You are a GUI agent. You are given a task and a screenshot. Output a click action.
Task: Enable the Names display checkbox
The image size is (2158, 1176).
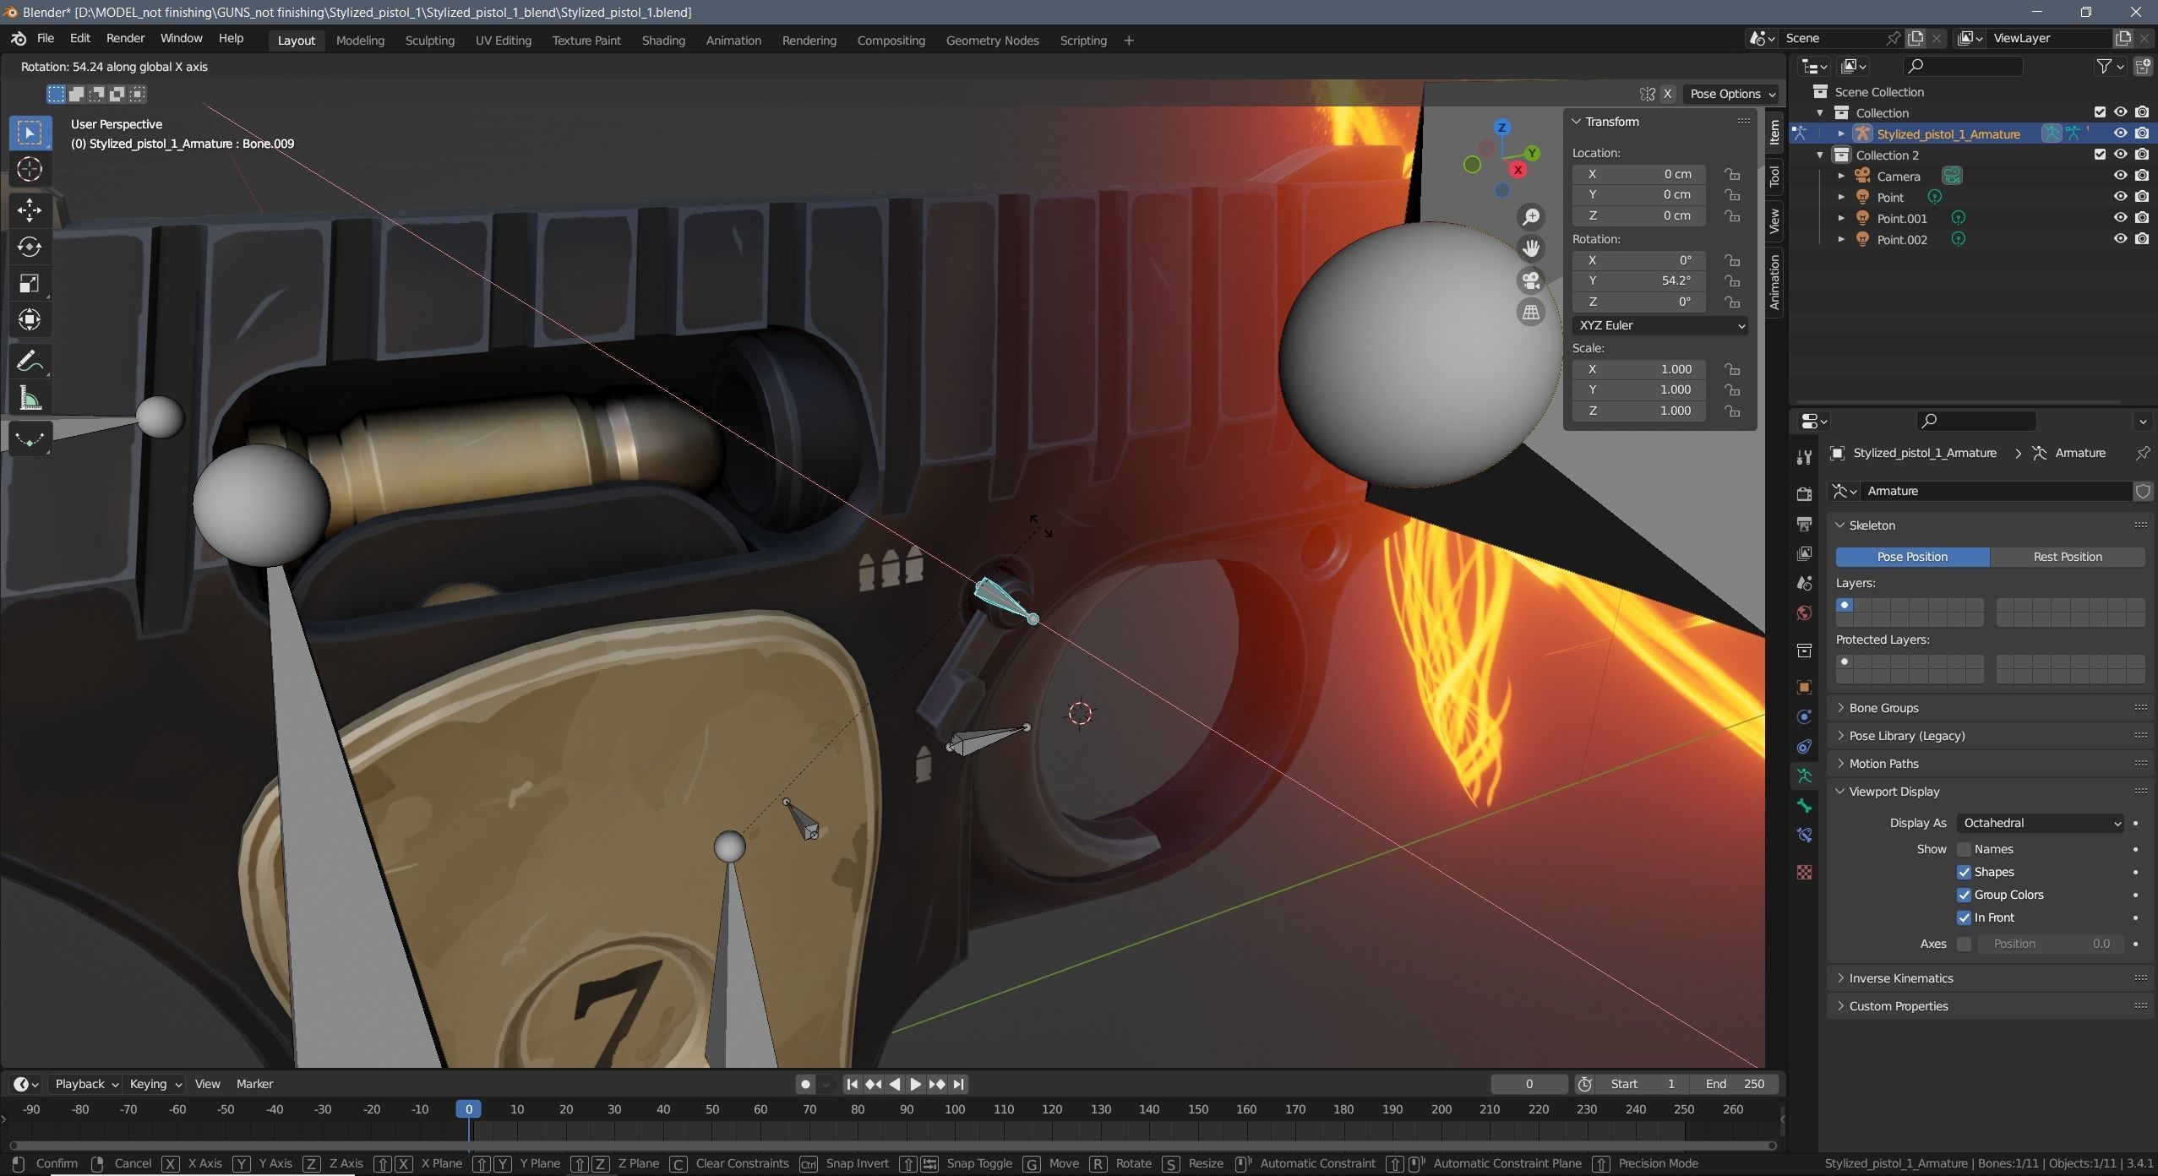(1964, 849)
